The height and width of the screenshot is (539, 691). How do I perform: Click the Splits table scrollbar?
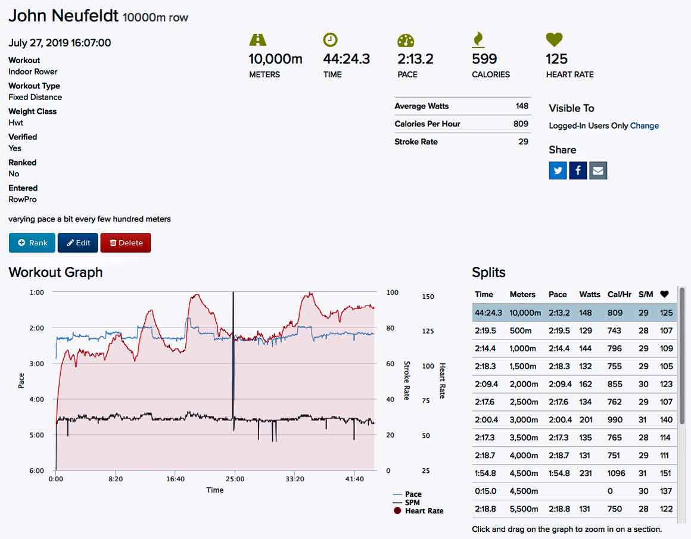pyautogui.click(x=681, y=355)
